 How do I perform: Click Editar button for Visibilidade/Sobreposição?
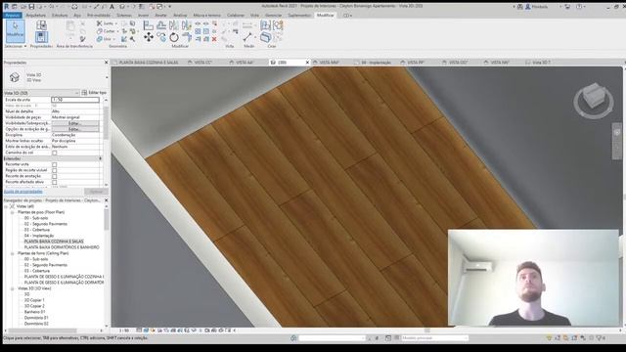tap(75, 123)
